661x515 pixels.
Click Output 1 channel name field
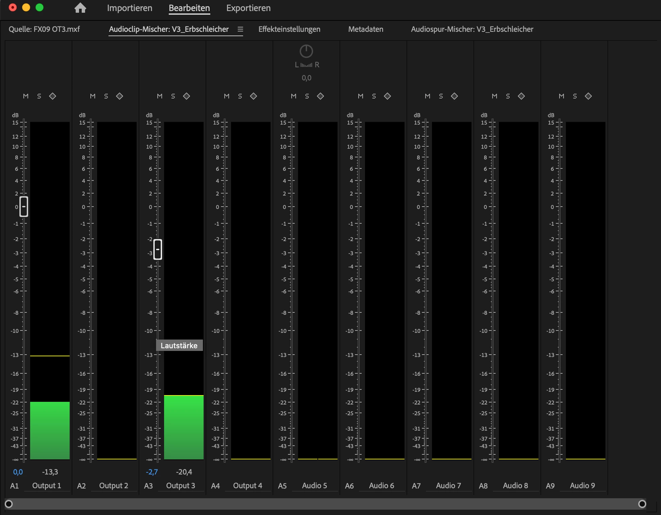click(47, 486)
